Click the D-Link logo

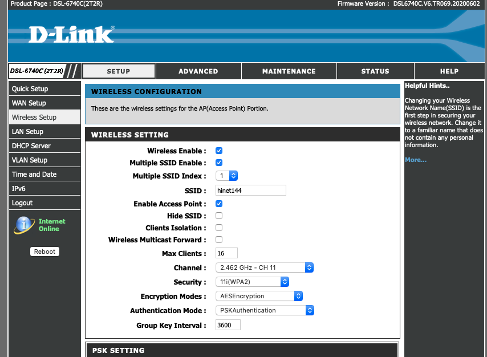pyautogui.click(x=71, y=34)
